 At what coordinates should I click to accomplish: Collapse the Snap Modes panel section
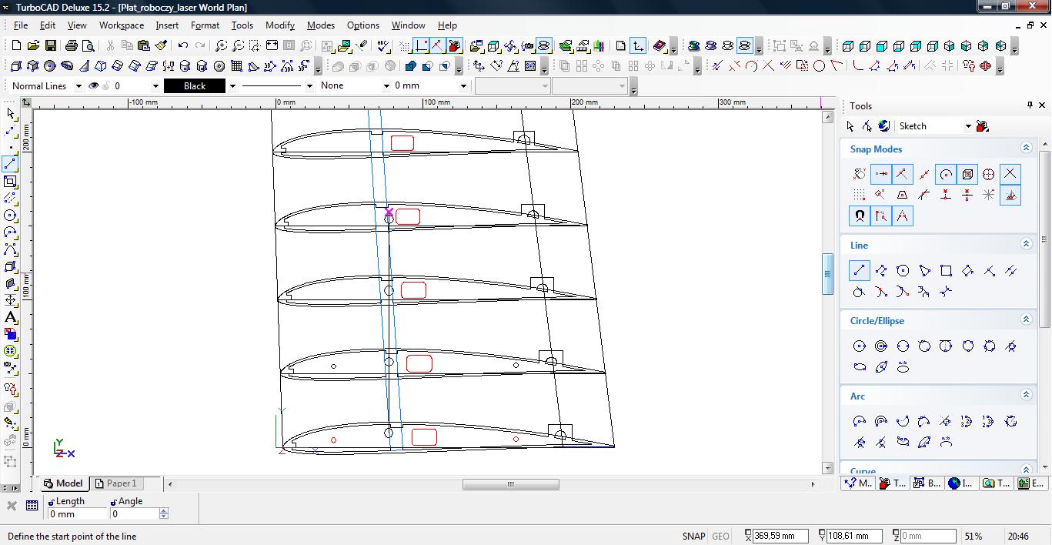coord(1026,148)
